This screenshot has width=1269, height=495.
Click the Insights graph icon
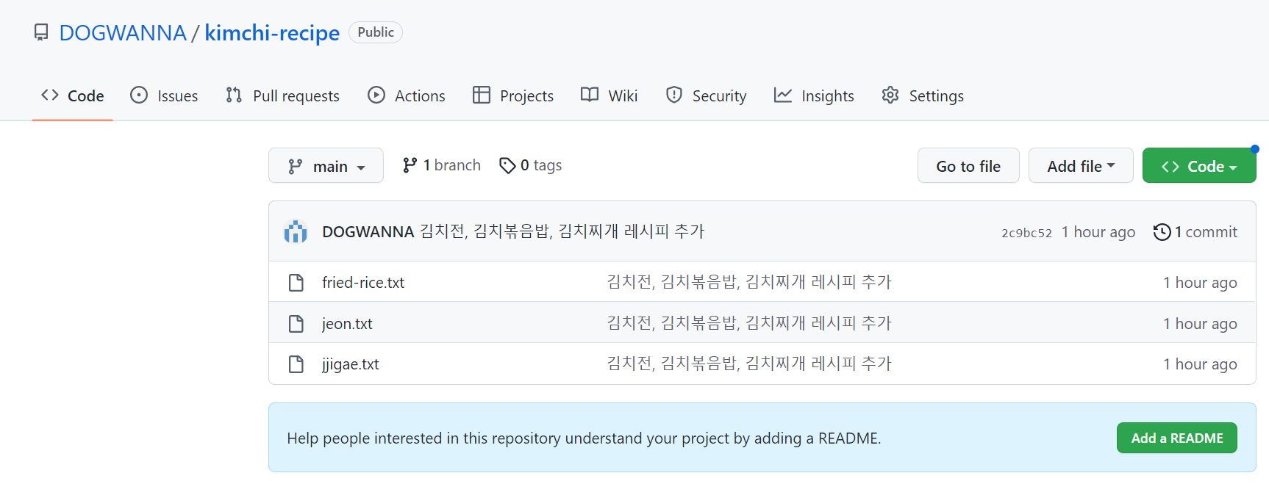(783, 95)
